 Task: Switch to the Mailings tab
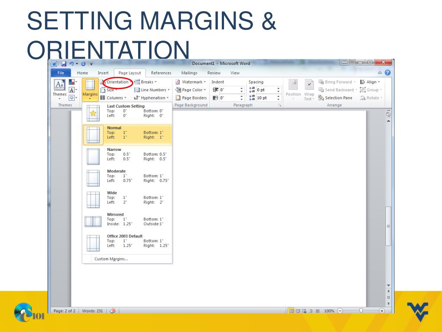(189, 73)
